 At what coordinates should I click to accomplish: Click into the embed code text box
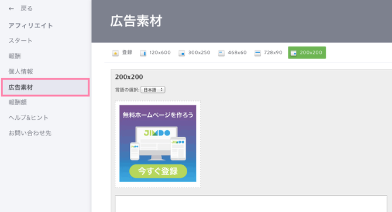(251, 204)
